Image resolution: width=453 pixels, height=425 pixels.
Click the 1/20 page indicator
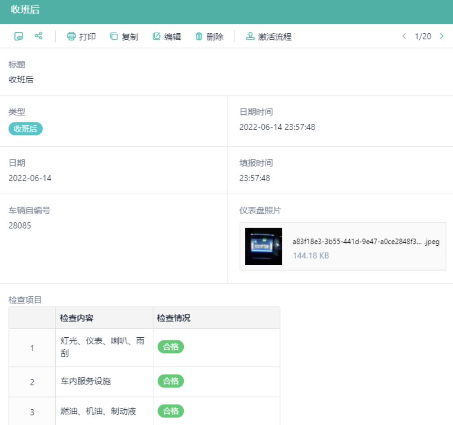[422, 36]
